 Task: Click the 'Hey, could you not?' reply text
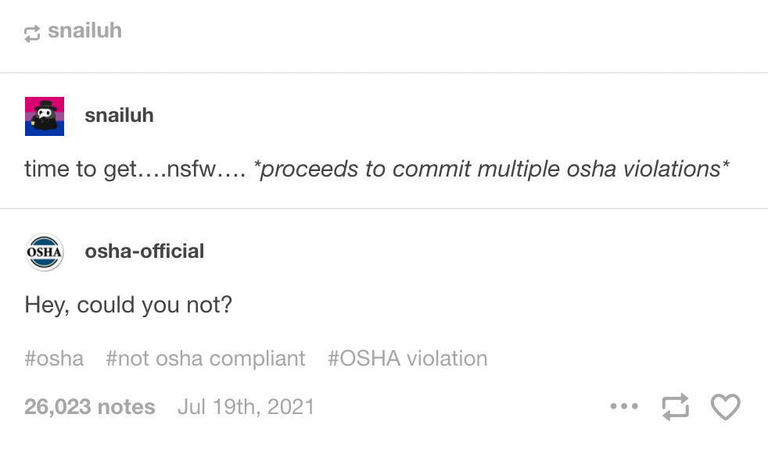[x=128, y=305]
